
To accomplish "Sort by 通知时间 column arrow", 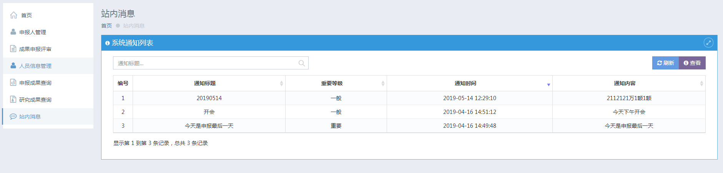I will 548,84.
